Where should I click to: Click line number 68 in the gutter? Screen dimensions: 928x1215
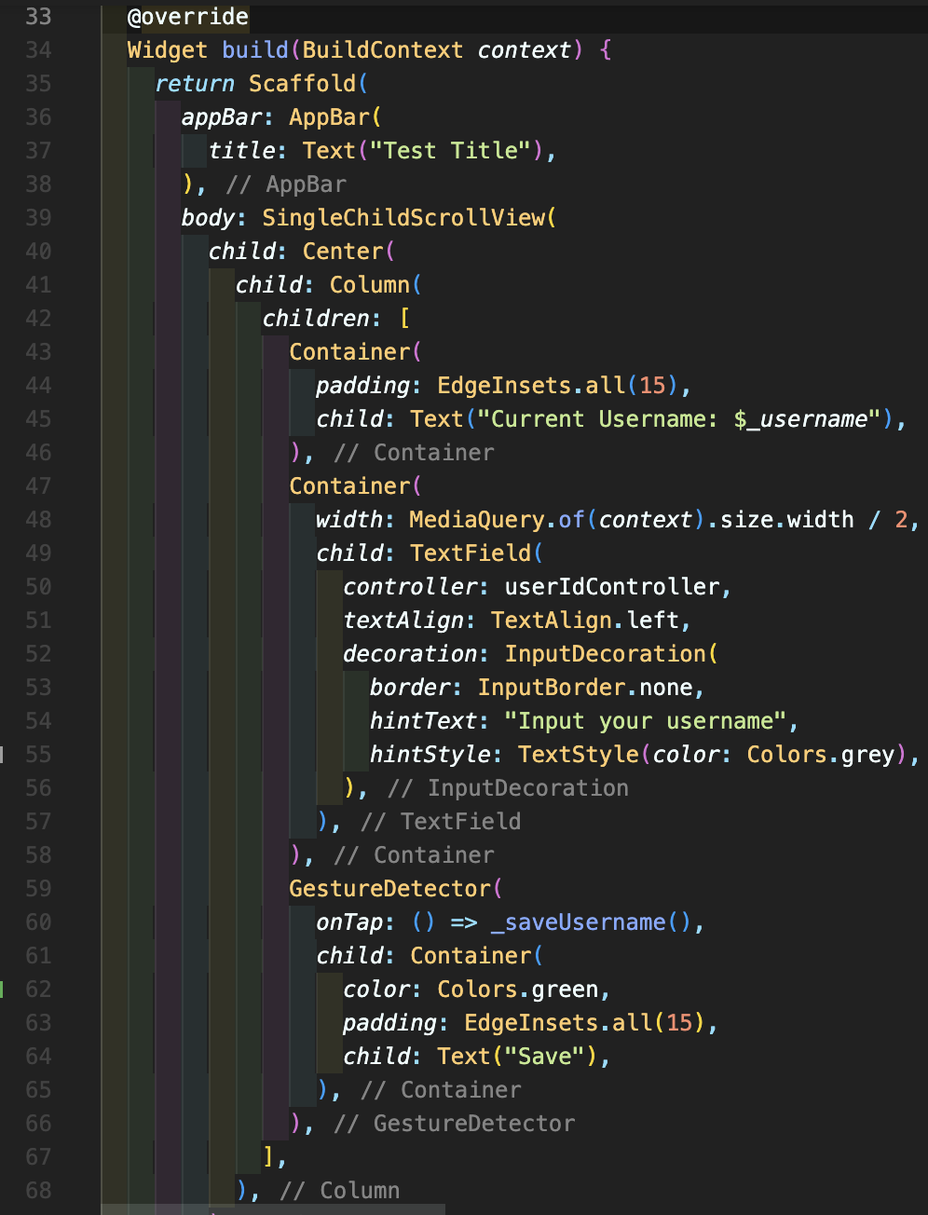coord(38,1191)
